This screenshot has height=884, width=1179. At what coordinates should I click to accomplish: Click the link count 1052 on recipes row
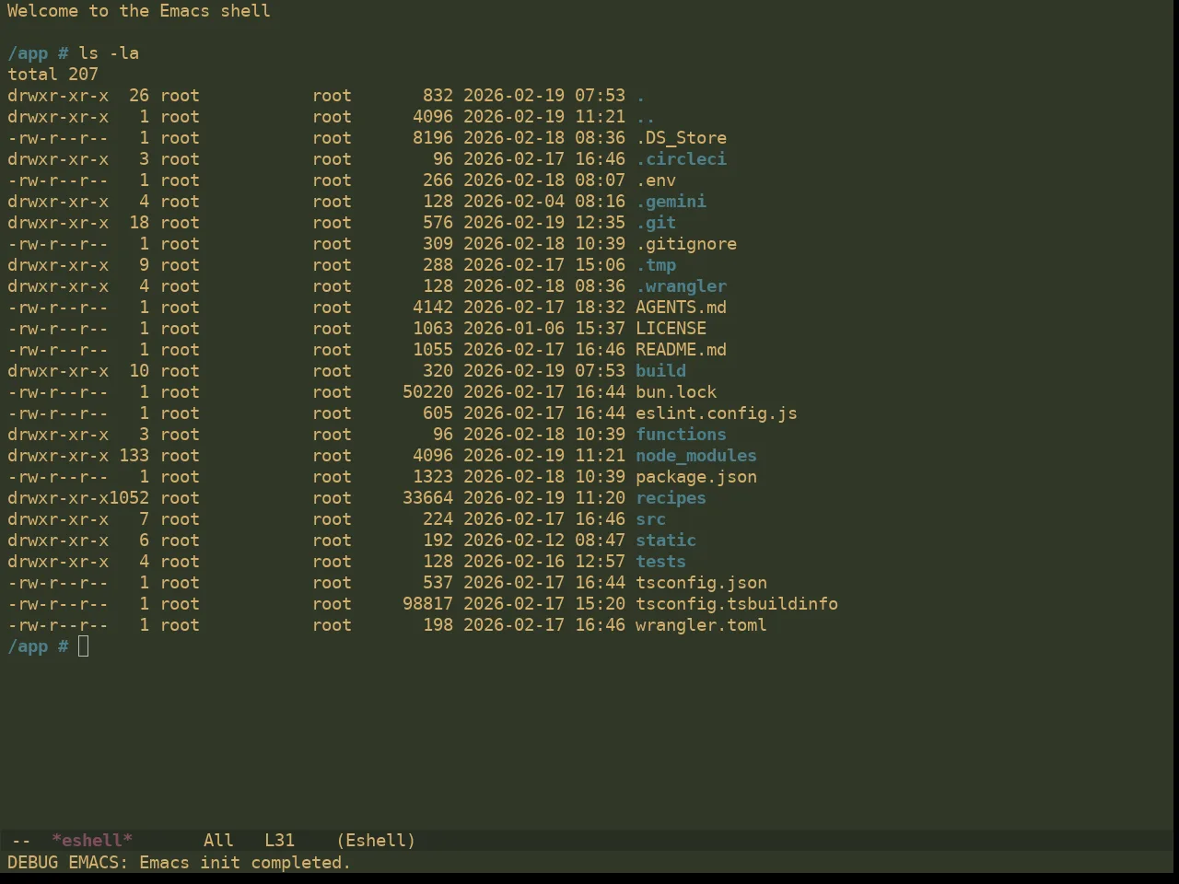click(x=129, y=498)
